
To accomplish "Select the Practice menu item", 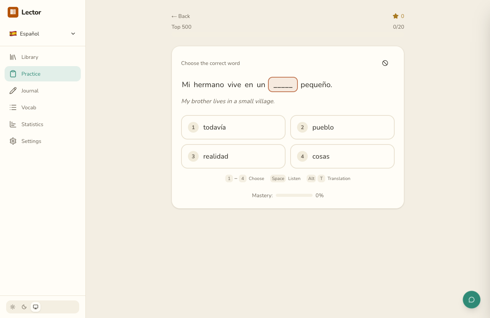I will pos(42,74).
